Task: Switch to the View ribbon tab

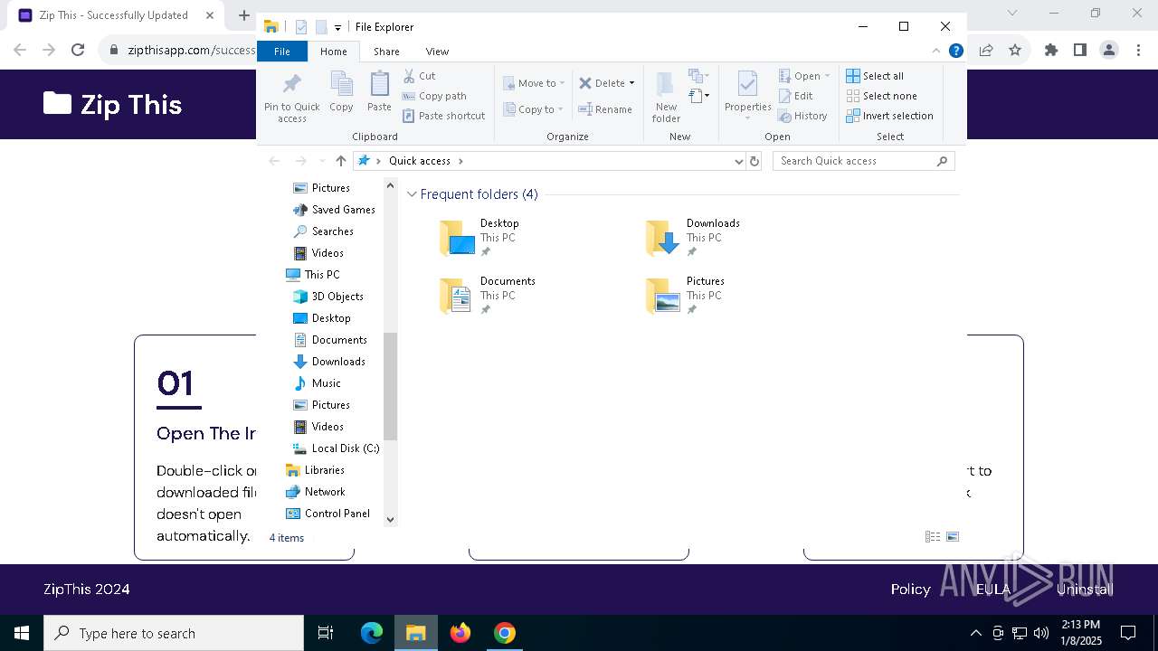Action: [437, 52]
